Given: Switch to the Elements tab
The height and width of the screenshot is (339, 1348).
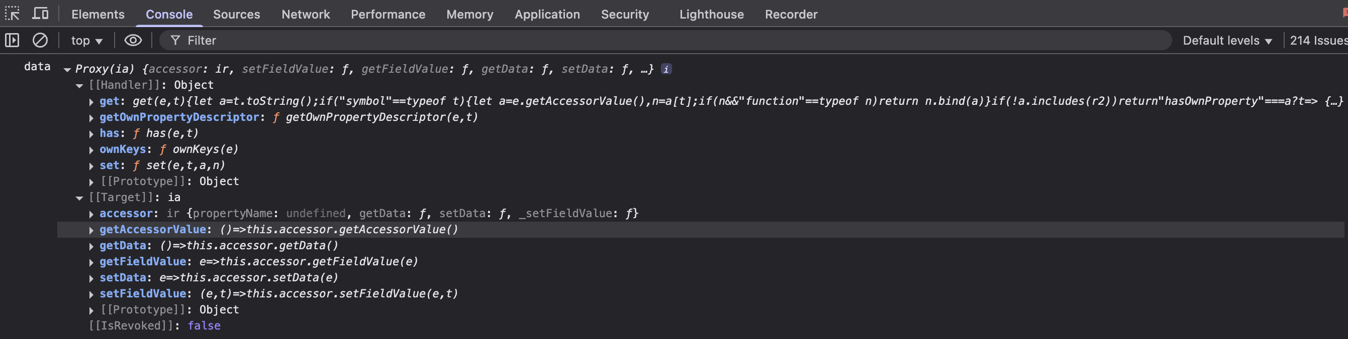Looking at the screenshot, I should coord(98,14).
